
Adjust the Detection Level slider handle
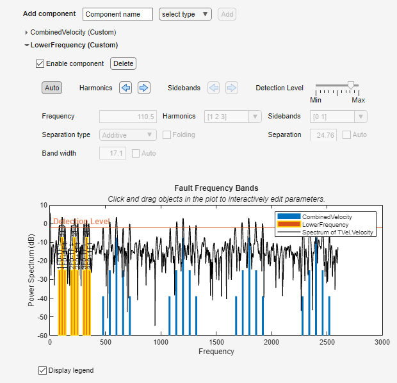tap(350, 85)
